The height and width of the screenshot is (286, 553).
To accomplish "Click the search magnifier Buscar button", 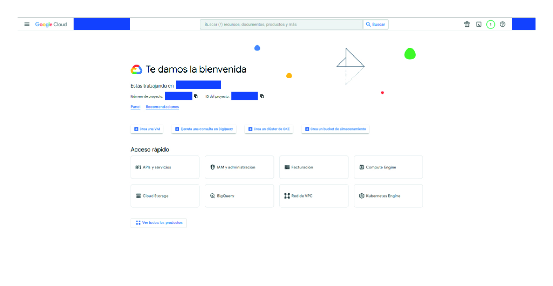I will [x=375, y=24].
